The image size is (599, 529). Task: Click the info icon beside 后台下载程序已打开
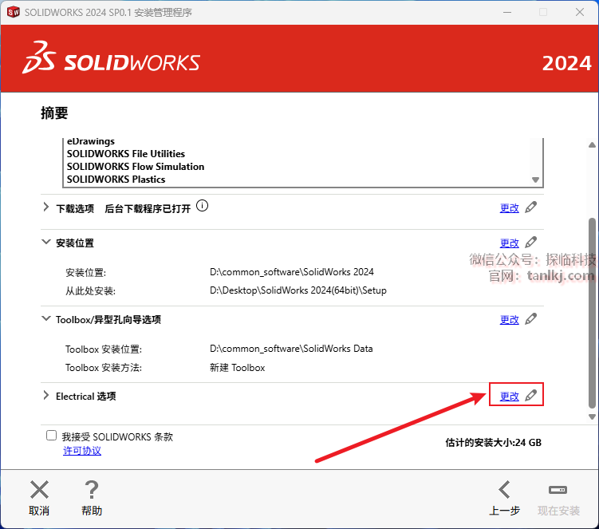[x=202, y=206]
